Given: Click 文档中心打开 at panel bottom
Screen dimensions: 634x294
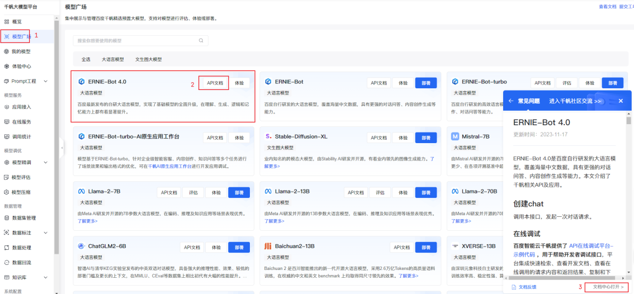Looking at the screenshot, I should coord(608,286).
